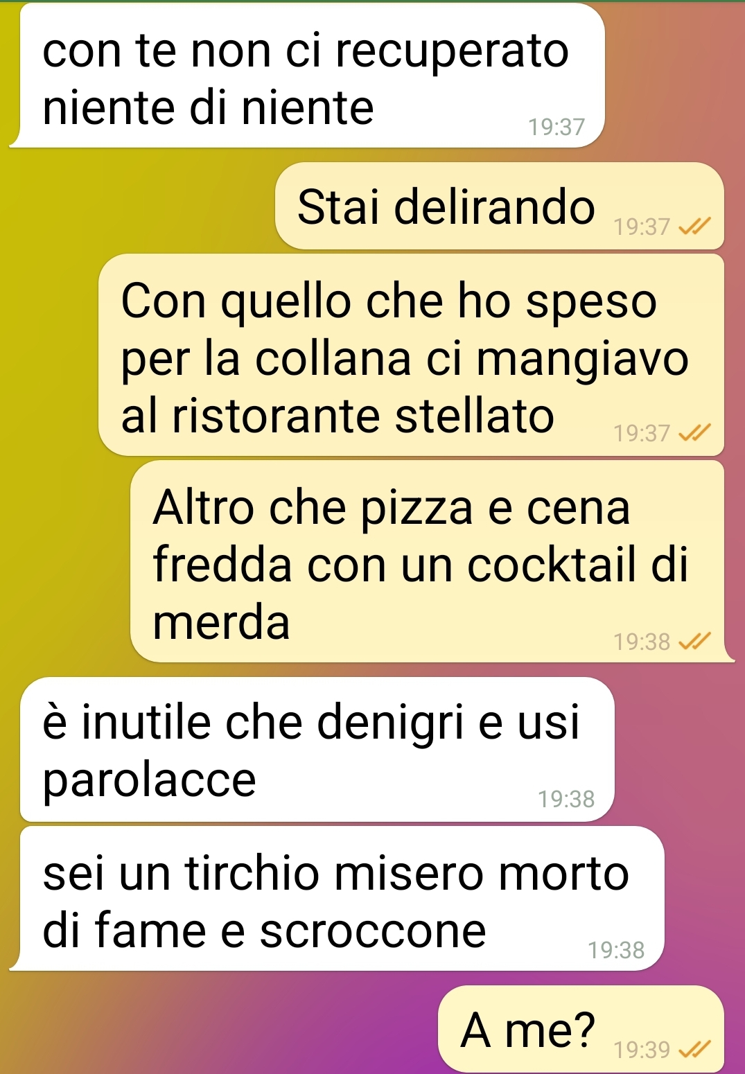Tap the 19:39 timestamp on 'A me?'
The image size is (745, 1074).
tap(642, 1050)
